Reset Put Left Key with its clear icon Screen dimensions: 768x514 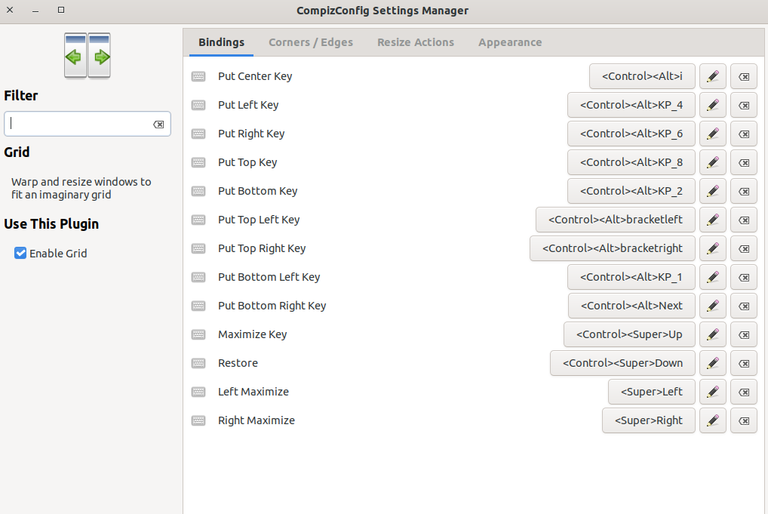[743, 105]
